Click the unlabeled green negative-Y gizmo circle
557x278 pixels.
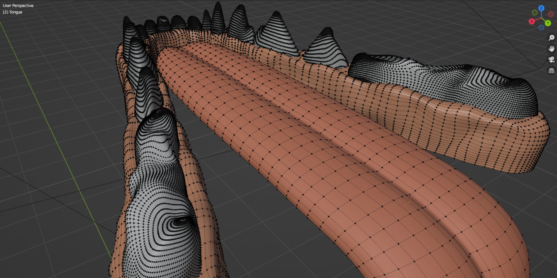point(535,13)
